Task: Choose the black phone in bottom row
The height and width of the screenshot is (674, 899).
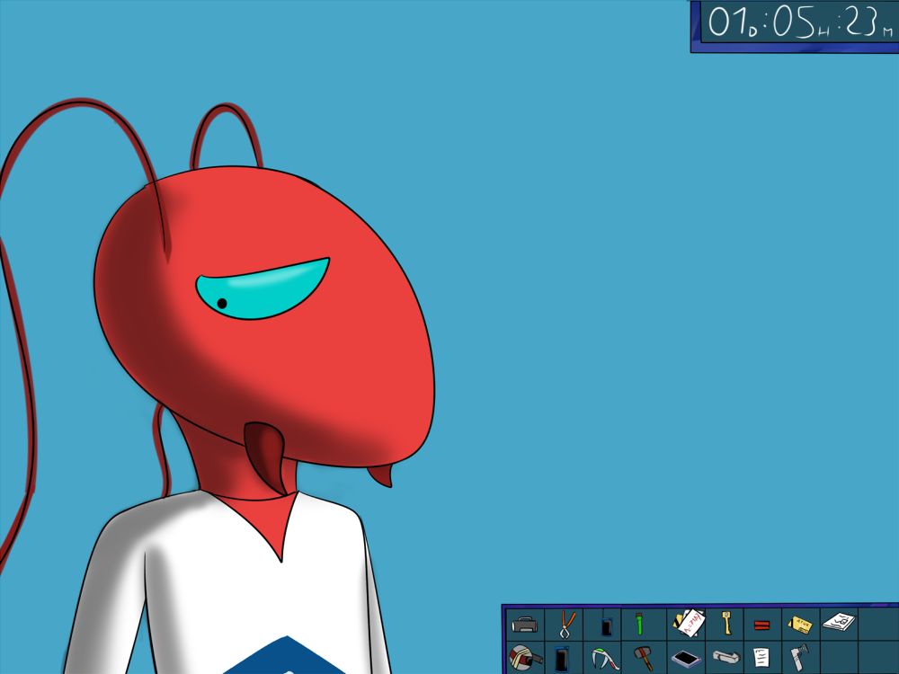Action: pos(563,659)
